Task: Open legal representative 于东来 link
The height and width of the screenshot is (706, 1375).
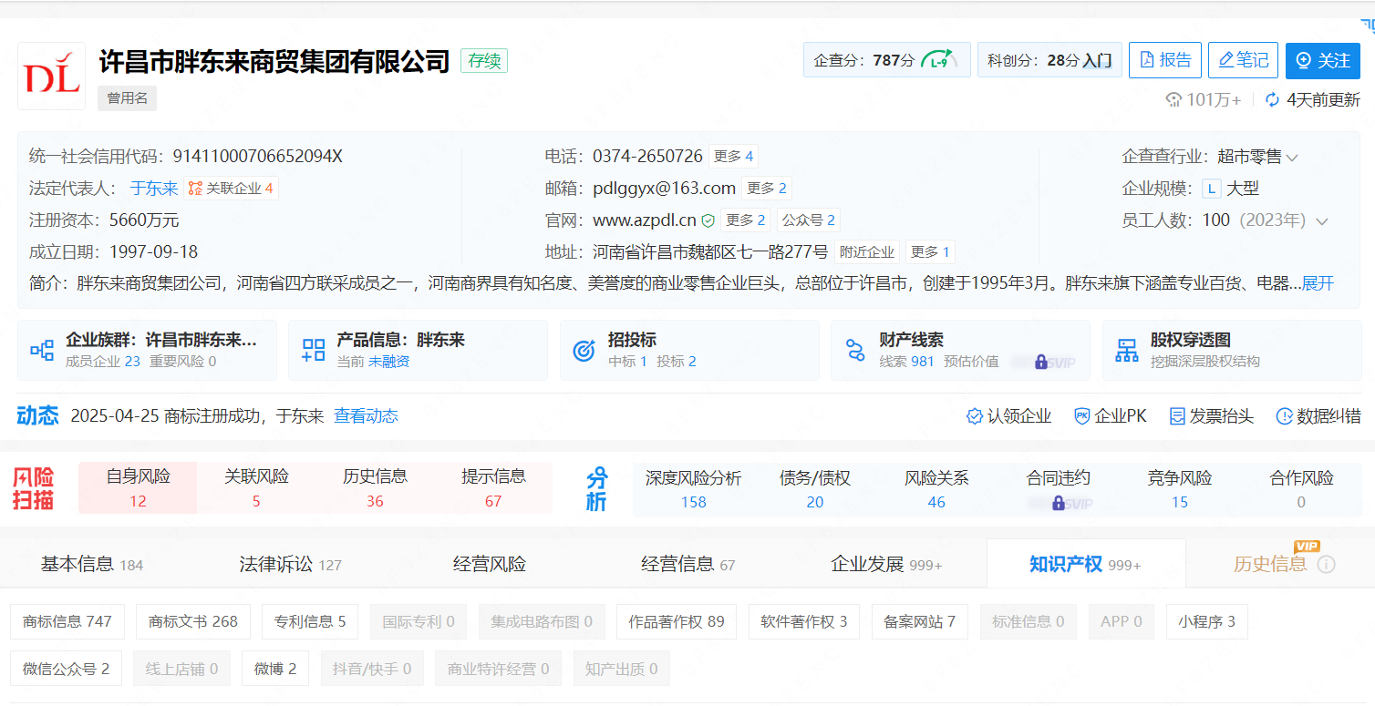Action: click(154, 189)
